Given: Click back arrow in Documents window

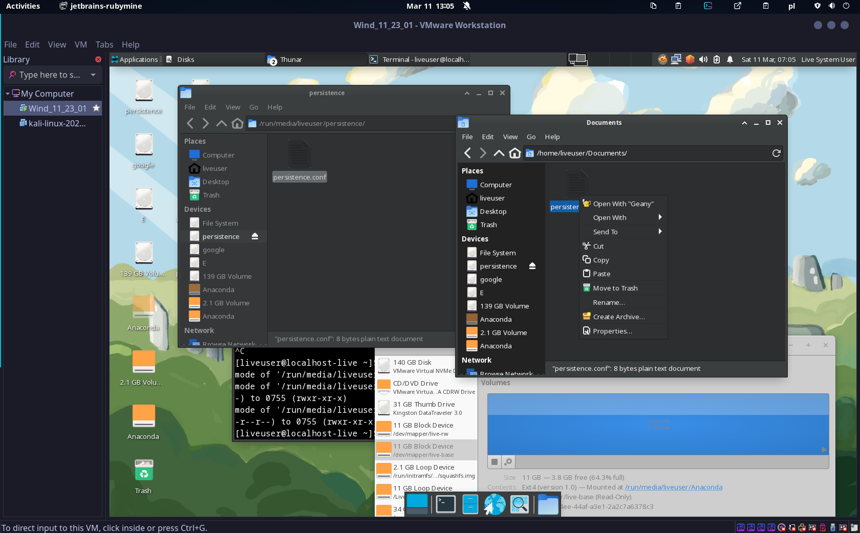Looking at the screenshot, I should (x=467, y=153).
